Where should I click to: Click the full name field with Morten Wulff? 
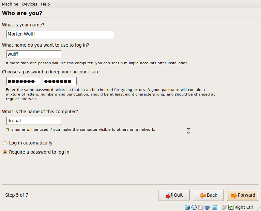click(x=60, y=34)
